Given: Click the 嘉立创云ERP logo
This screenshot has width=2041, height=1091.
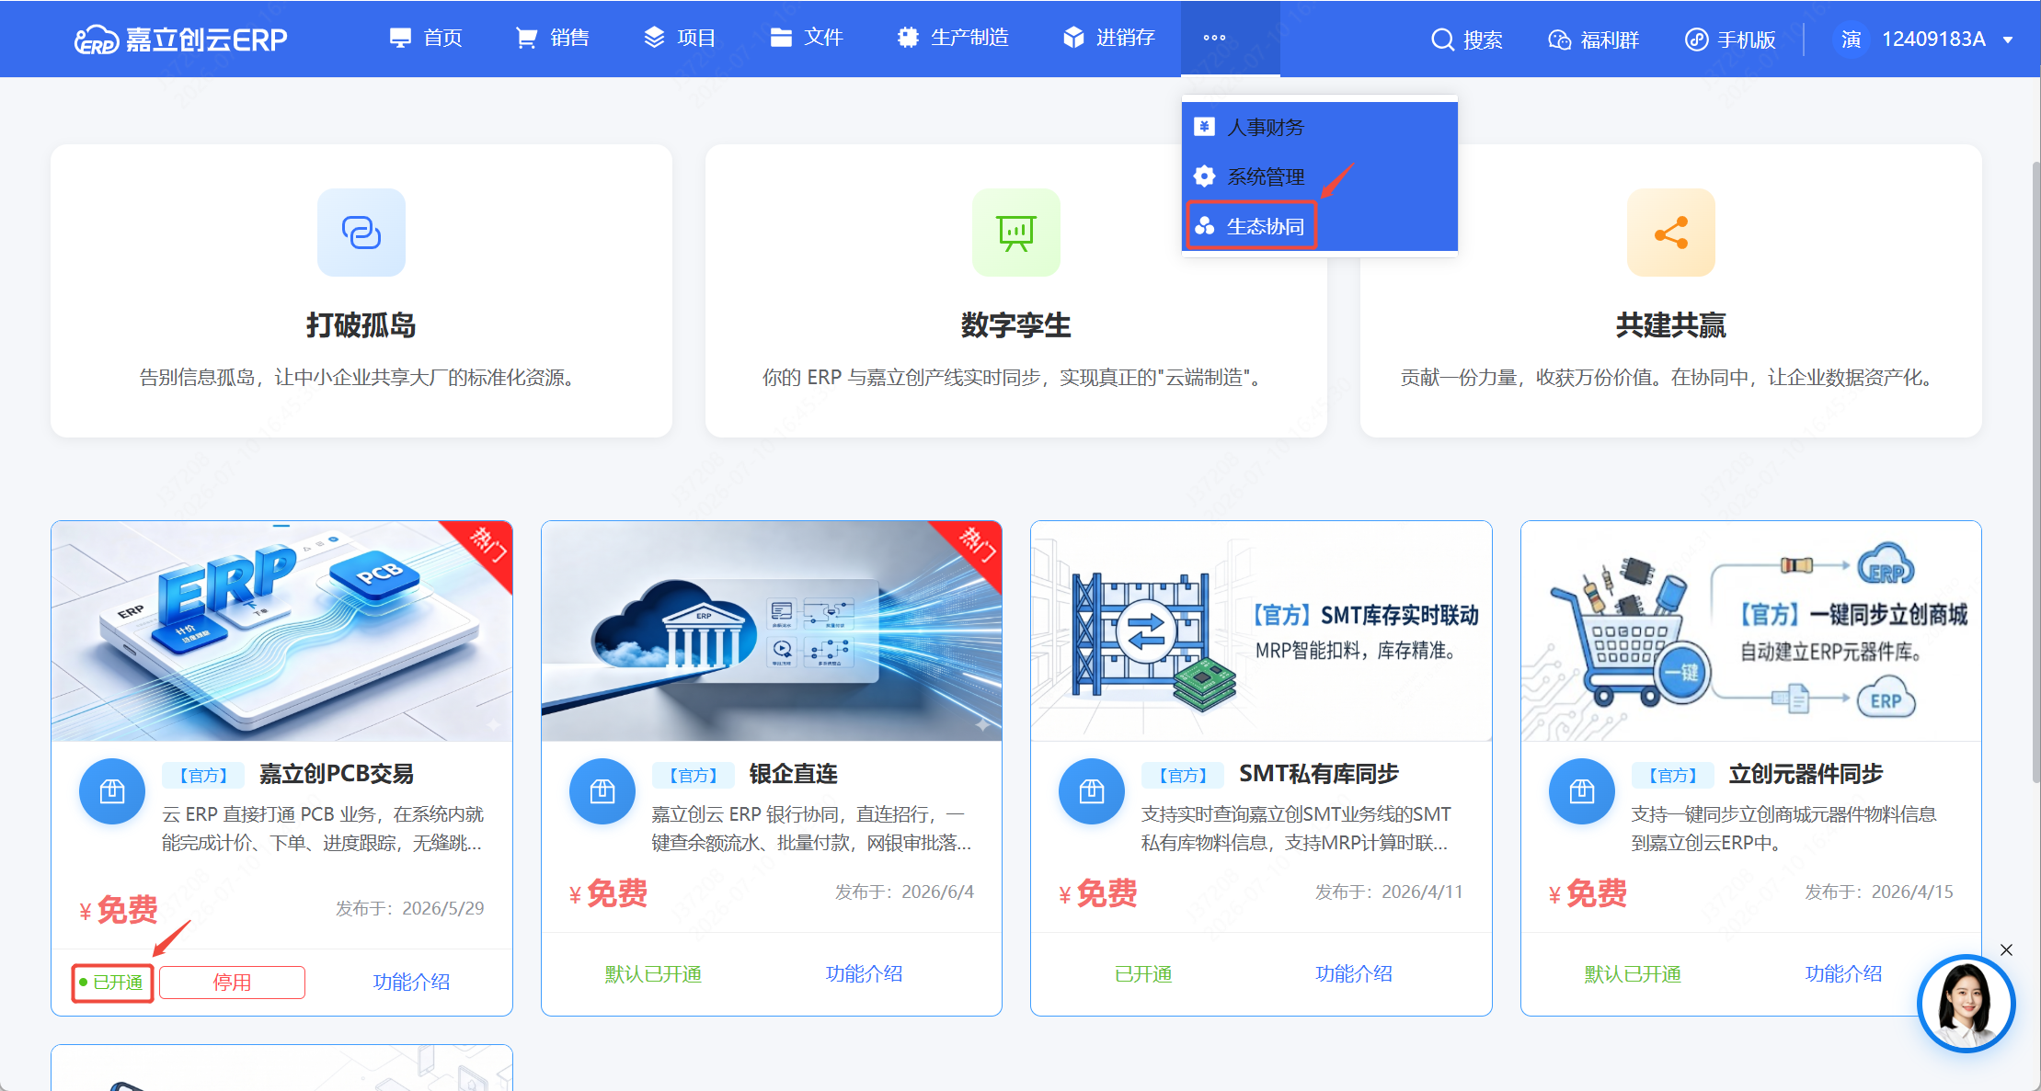Looking at the screenshot, I should click(x=181, y=40).
